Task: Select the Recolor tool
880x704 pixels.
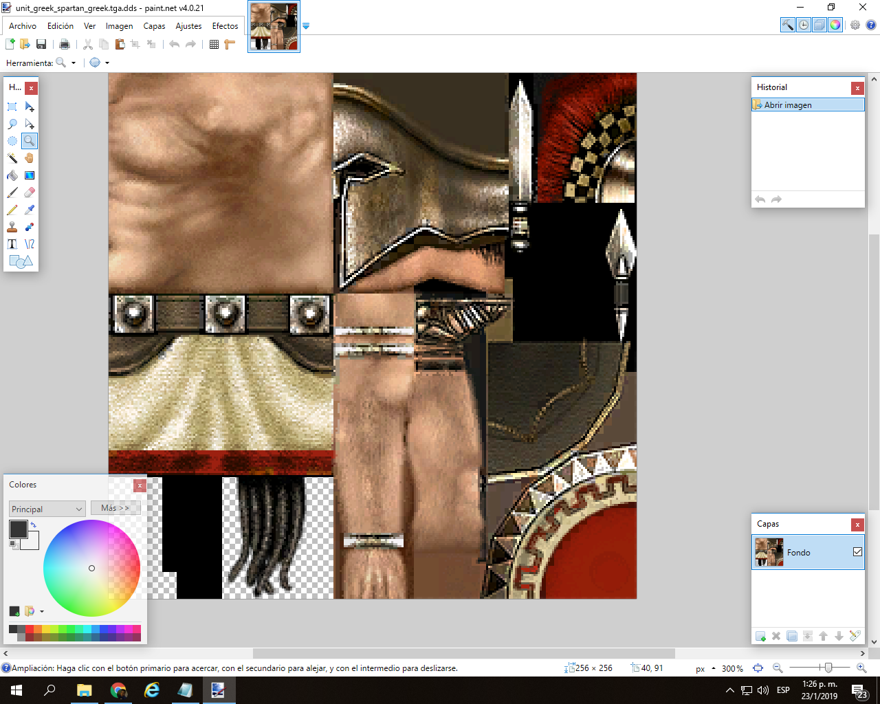Action: tap(30, 227)
